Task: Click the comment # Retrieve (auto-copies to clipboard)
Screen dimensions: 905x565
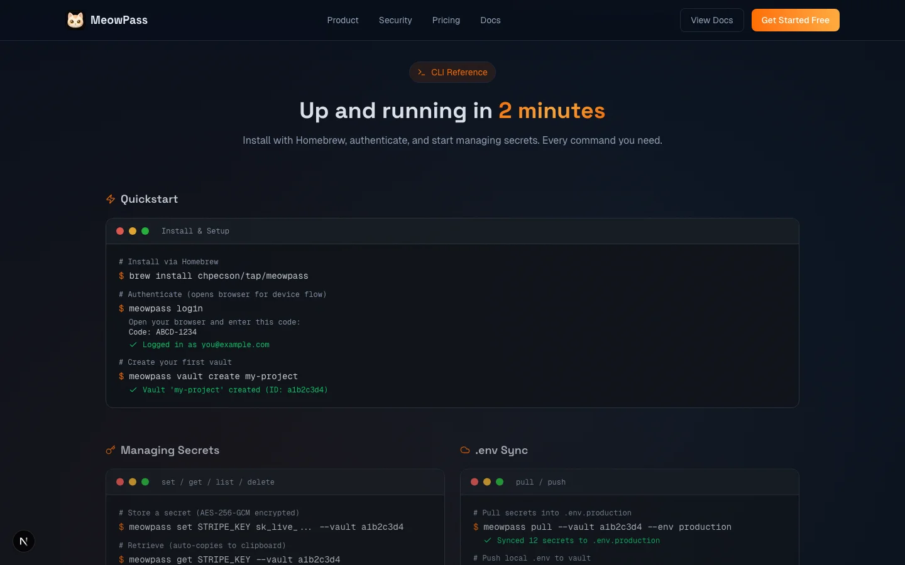Action: [x=202, y=546]
